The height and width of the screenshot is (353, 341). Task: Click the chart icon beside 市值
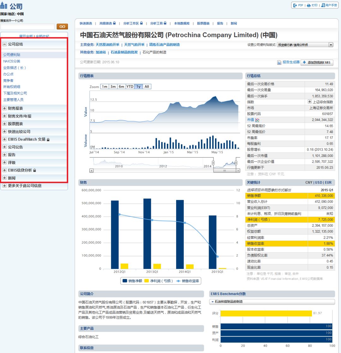coord(257,120)
